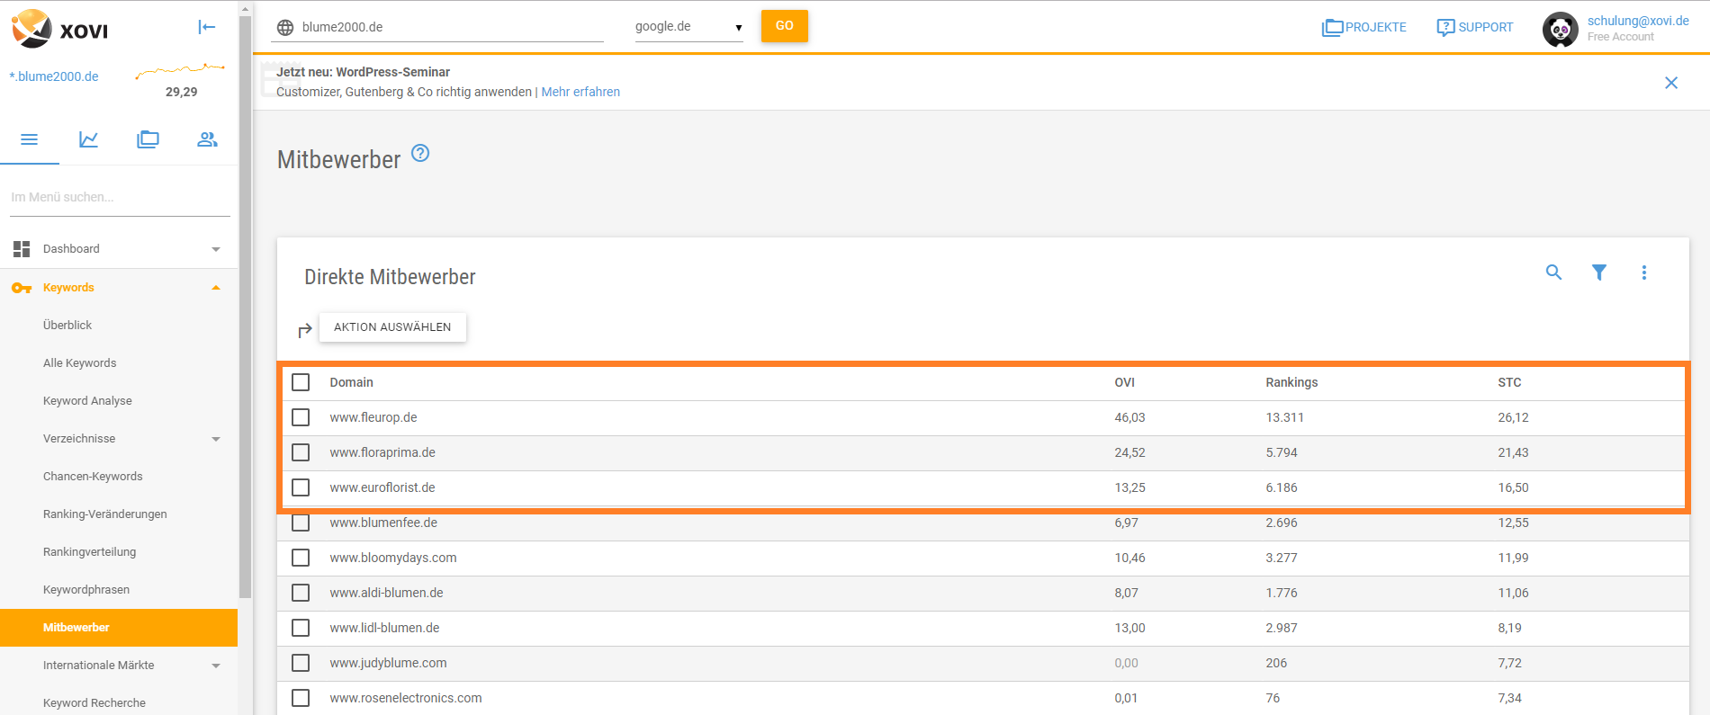Select Keyword Analyse menu item

click(87, 401)
